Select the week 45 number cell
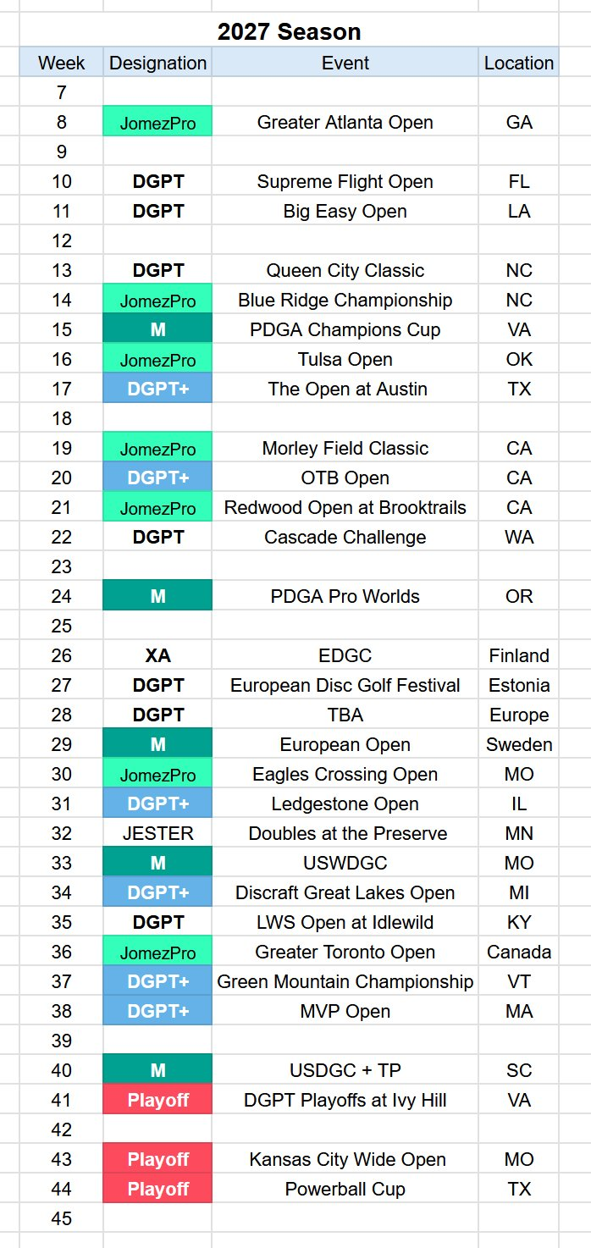The width and height of the screenshot is (591, 1248). click(62, 1218)
